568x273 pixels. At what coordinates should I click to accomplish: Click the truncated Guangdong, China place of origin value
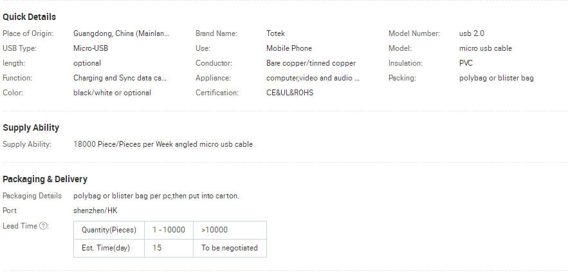[x=122, y=33]
